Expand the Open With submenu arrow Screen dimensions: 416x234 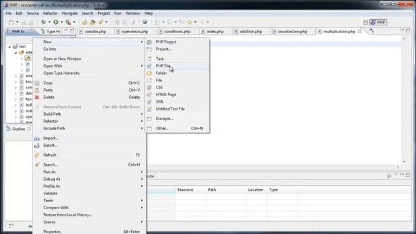tap(142, 66)
